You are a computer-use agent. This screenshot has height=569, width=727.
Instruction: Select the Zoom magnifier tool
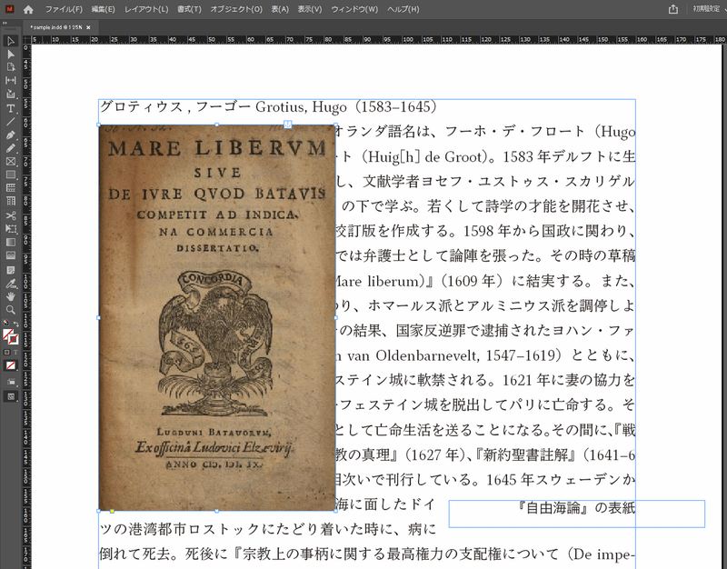[10, 310]
